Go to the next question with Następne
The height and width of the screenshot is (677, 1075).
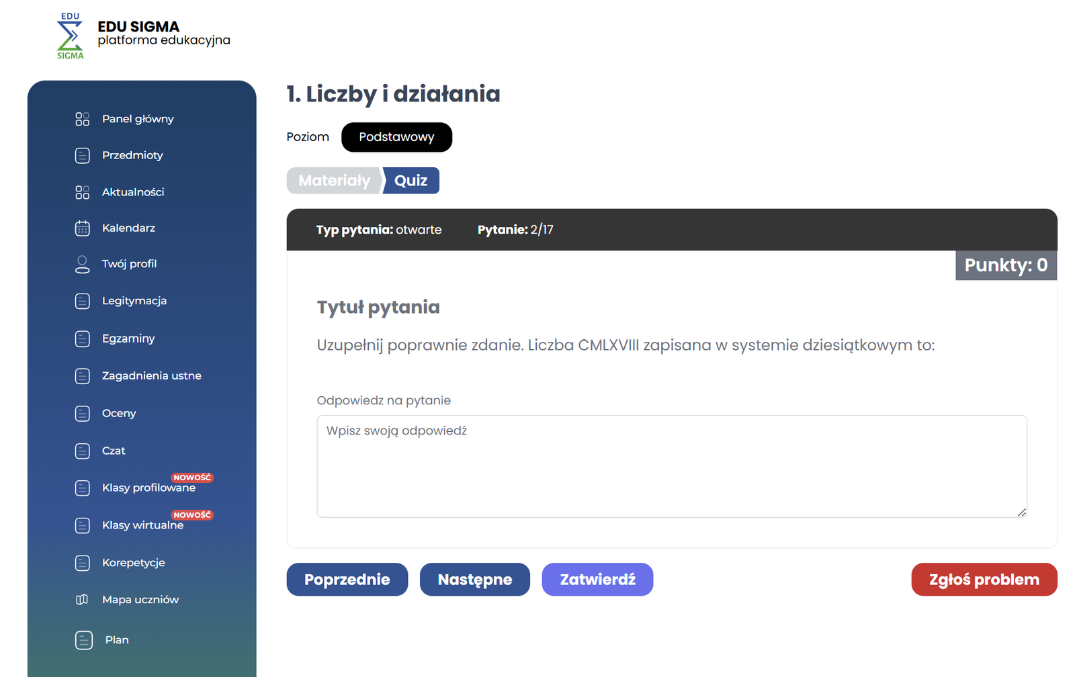[x=474, y=580]
